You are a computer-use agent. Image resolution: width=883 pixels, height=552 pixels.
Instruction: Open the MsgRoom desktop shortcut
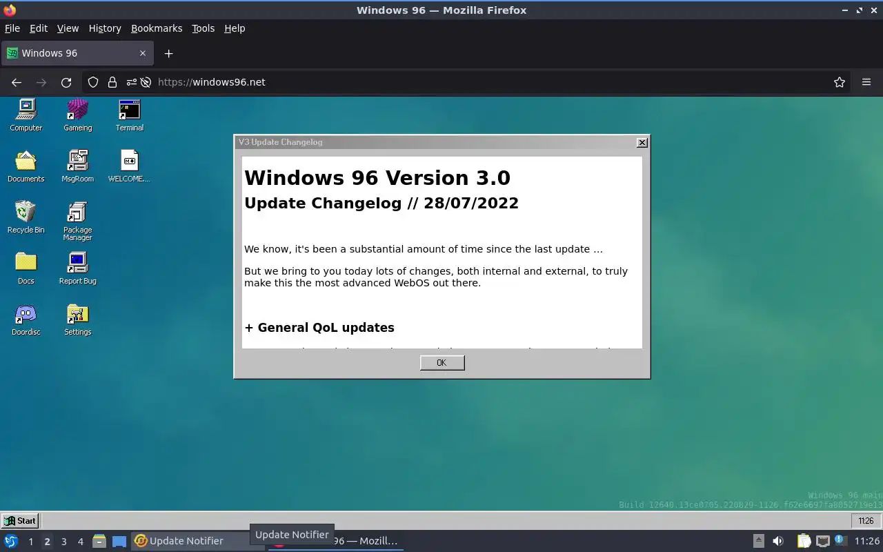(x=77, y=166)
